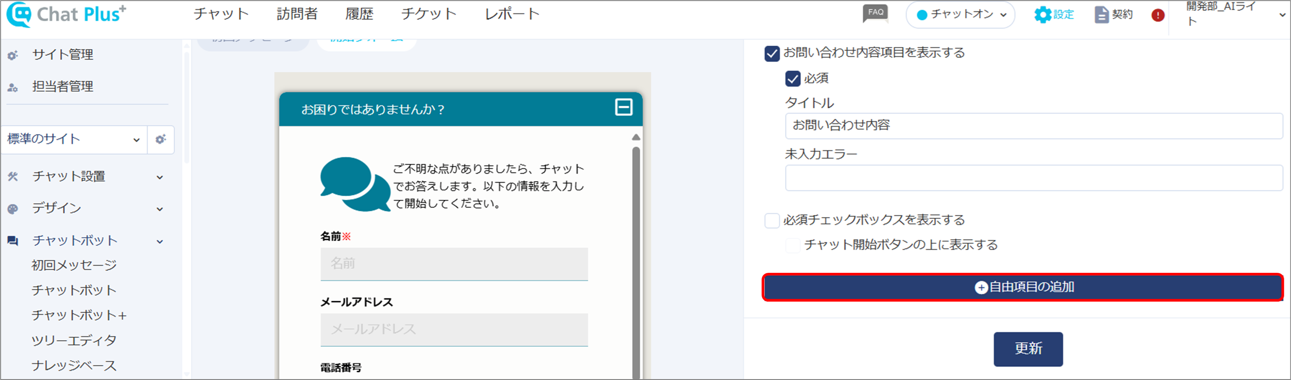Open ツリーエディタ in the sidebar

[74, 341]
